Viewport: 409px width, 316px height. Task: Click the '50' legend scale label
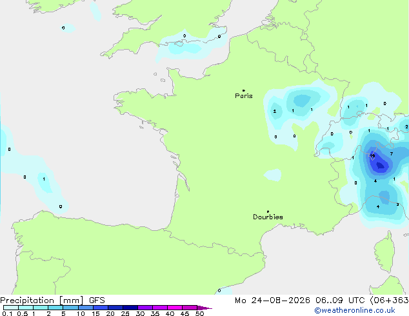[x=199, y=313]
